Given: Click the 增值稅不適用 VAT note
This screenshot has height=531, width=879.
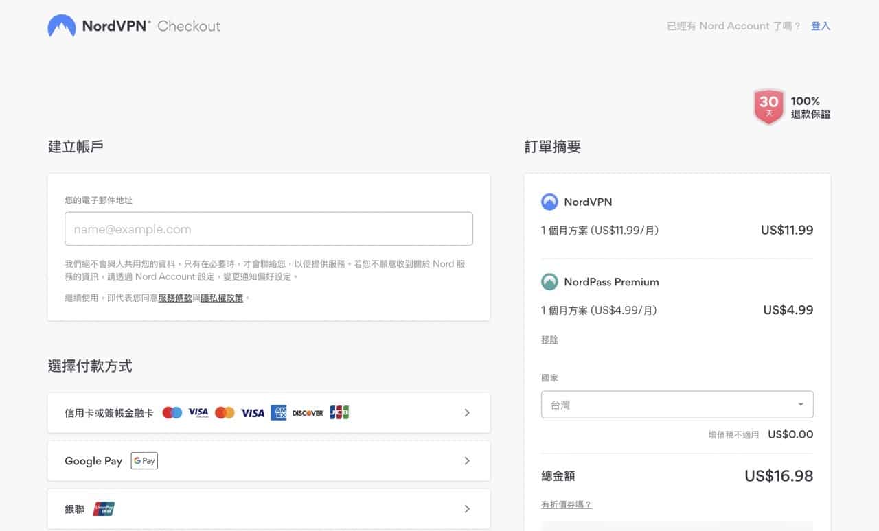Looking at the screenshot, I should pos(734,435).
